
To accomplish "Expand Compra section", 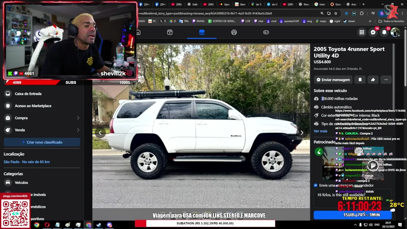I will (42, 118).
